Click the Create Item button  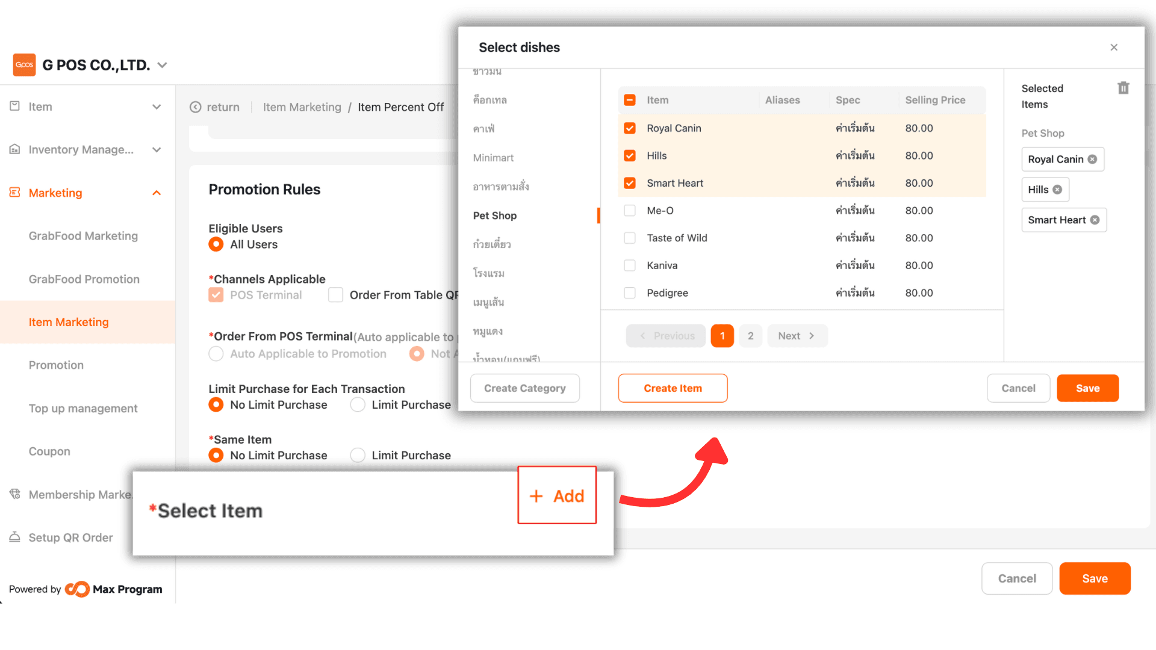(673, 388)
